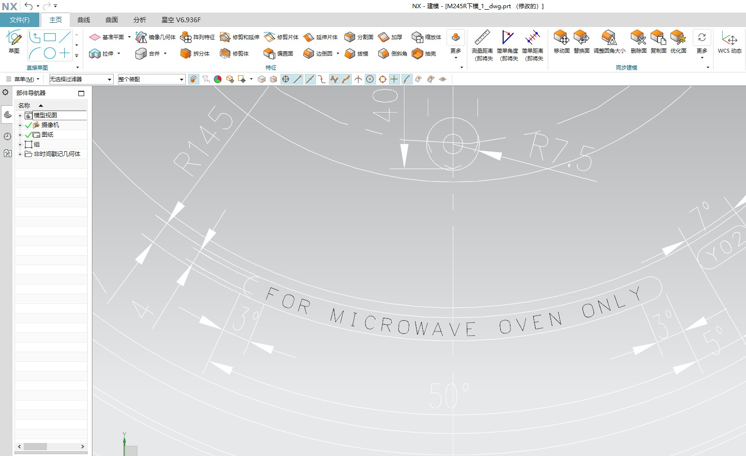Expand the 图纸 tree node

pyautogui.click(x=20, y=135)
